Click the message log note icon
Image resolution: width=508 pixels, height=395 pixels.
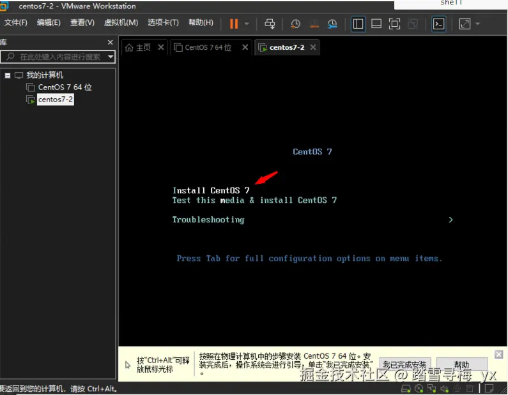[x=489, y=388]
